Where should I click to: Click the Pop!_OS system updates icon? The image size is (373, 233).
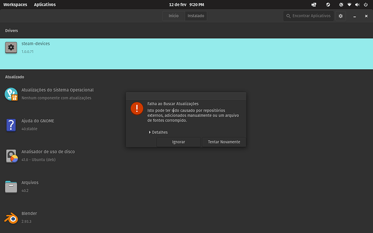coord(11,94)
